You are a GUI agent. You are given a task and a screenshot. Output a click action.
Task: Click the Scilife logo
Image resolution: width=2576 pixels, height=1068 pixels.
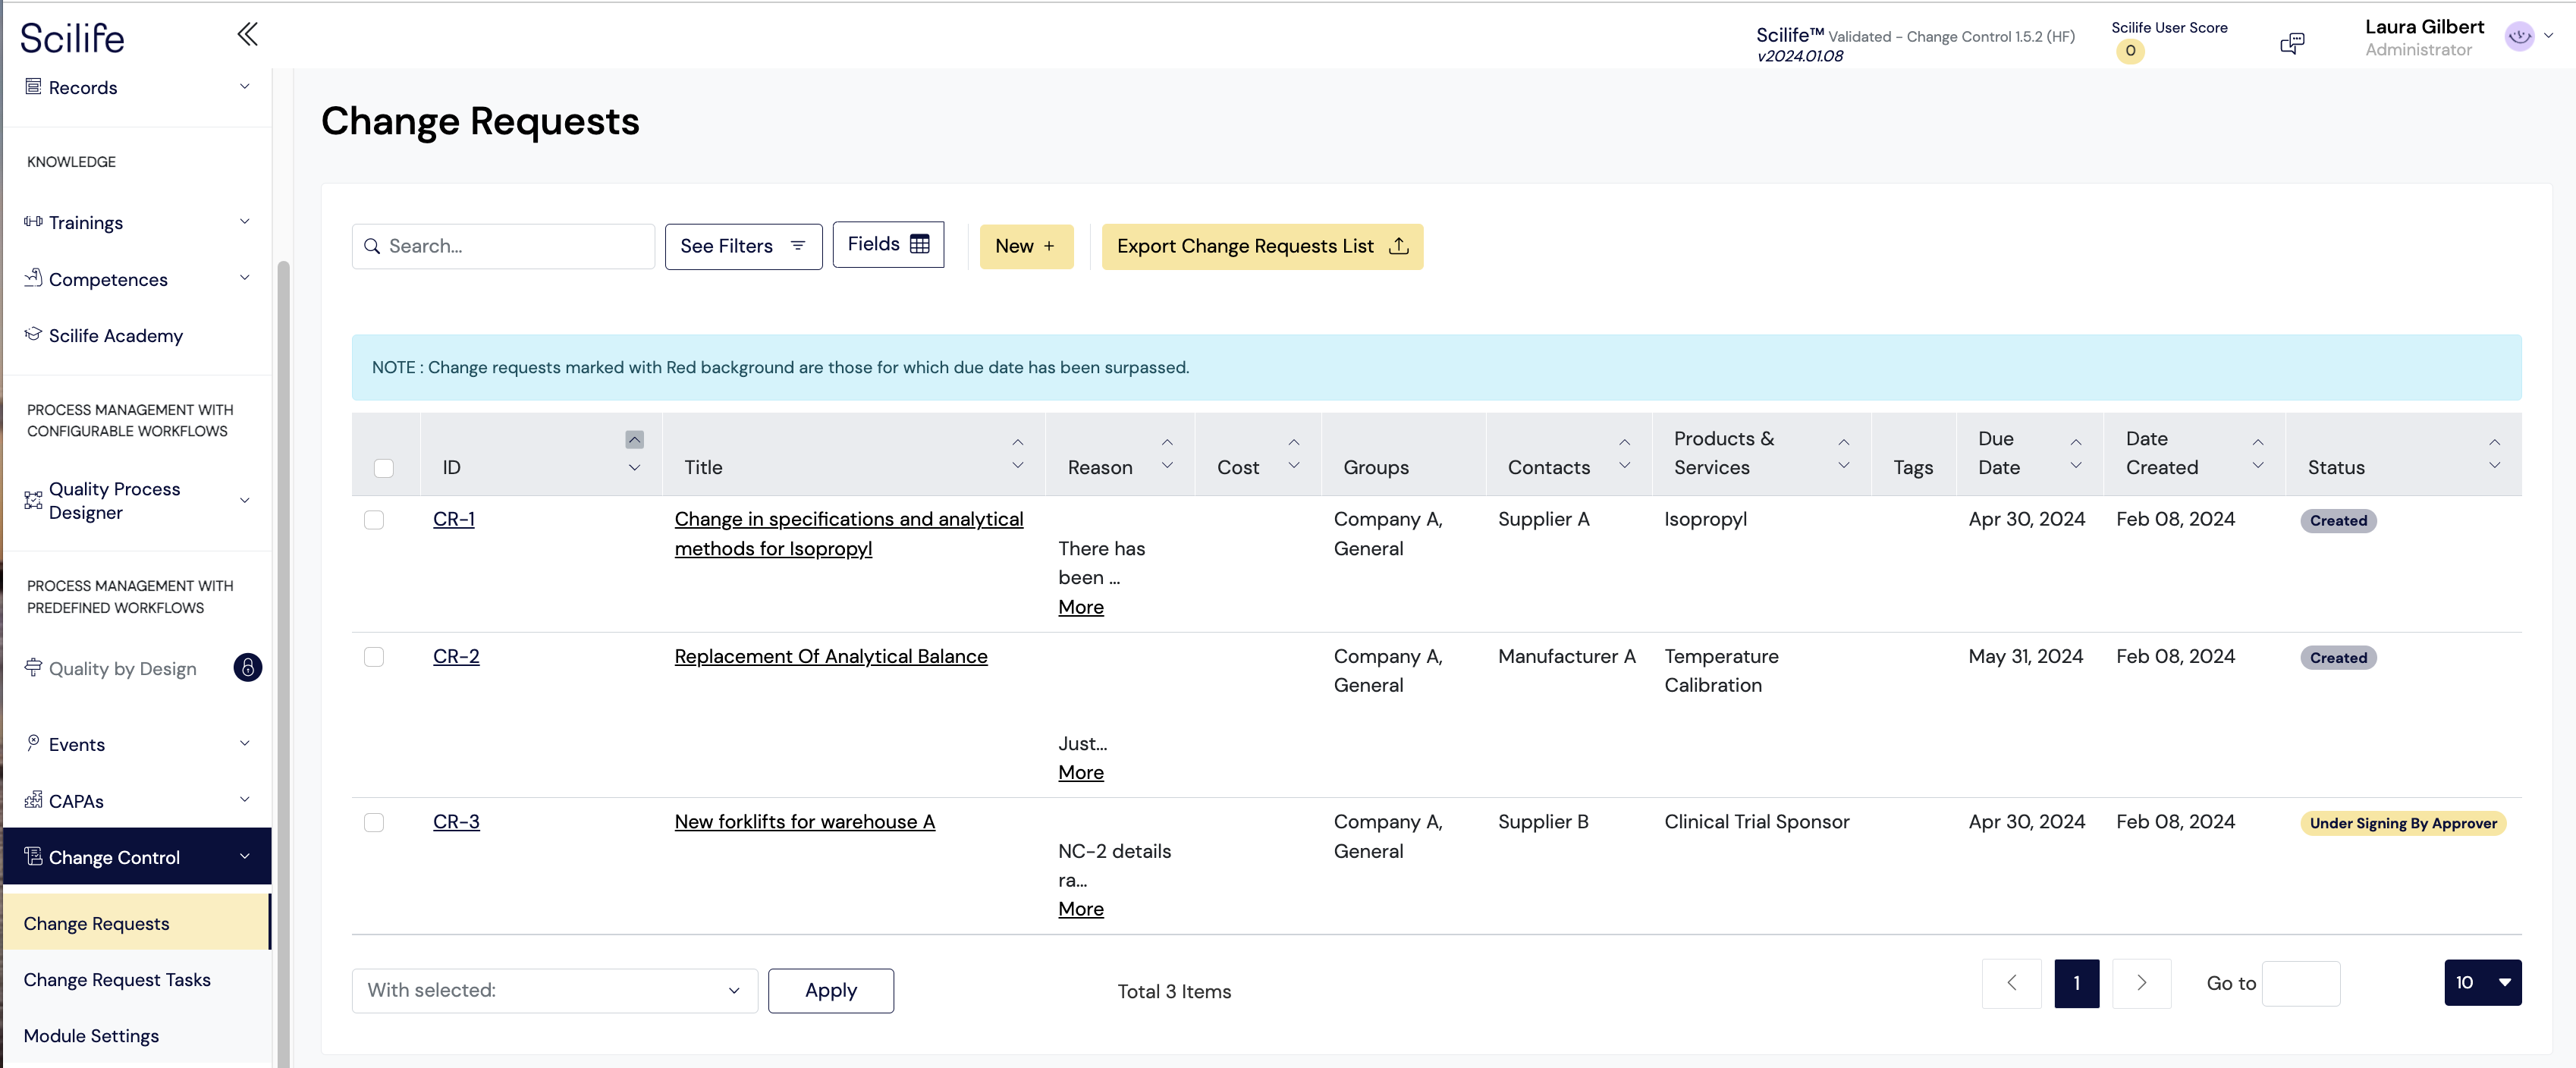72,39
